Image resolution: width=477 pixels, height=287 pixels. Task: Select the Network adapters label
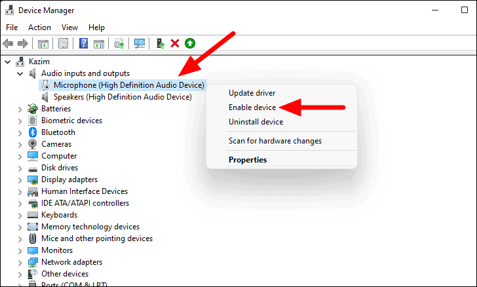pyautogui.click(x=72, y=262)
